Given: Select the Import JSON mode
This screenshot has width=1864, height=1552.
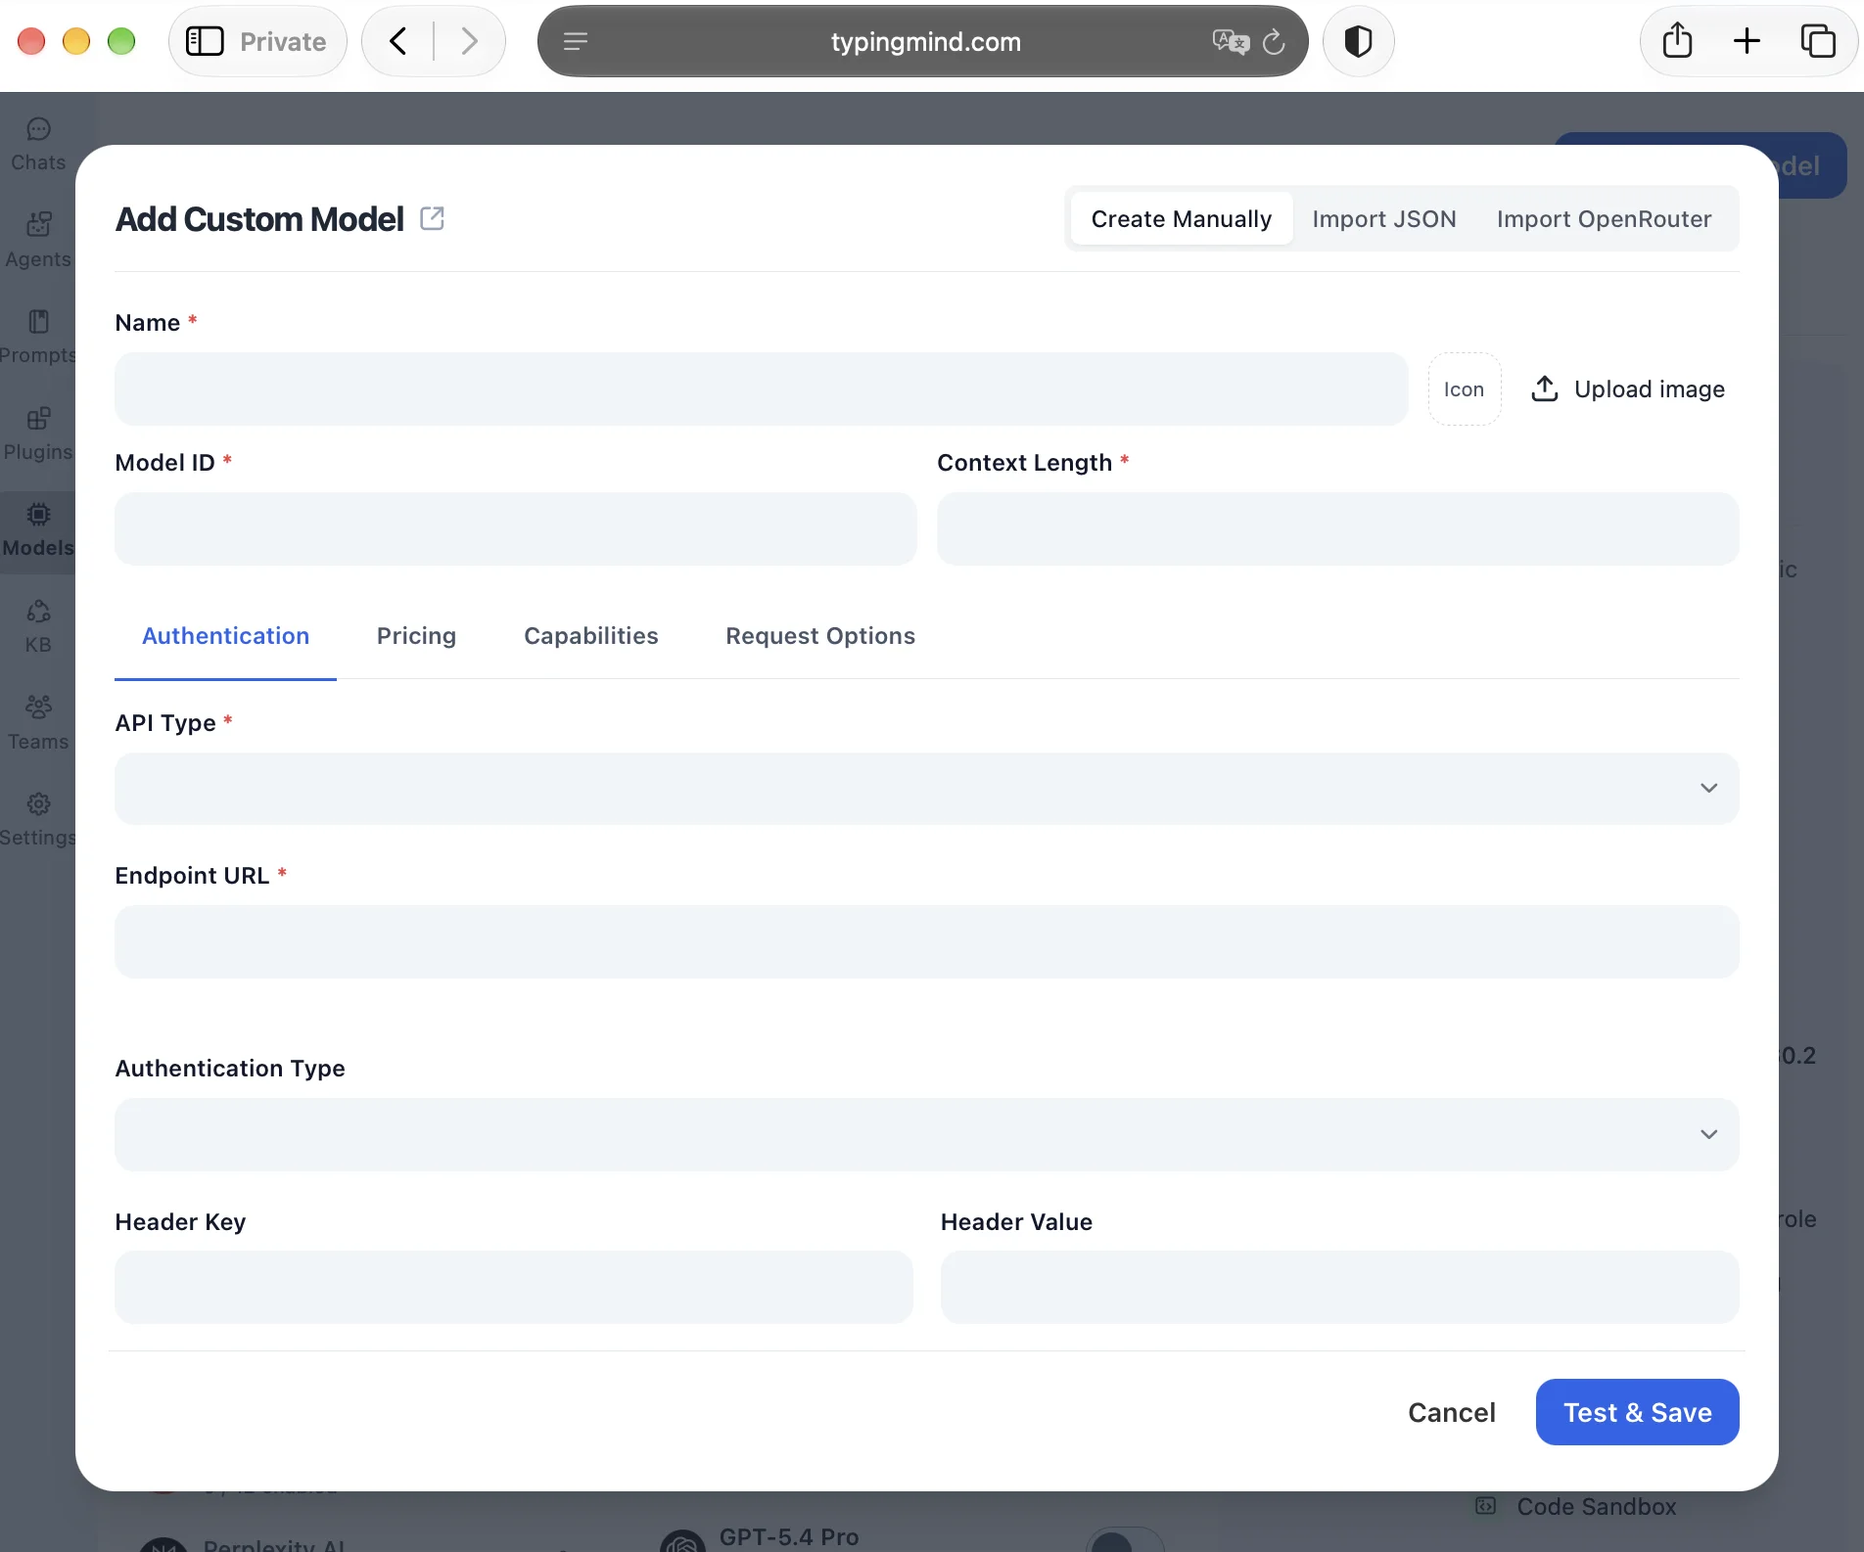Looking at the screenshot, I should pyautogui.click(x=1384, y=218).
